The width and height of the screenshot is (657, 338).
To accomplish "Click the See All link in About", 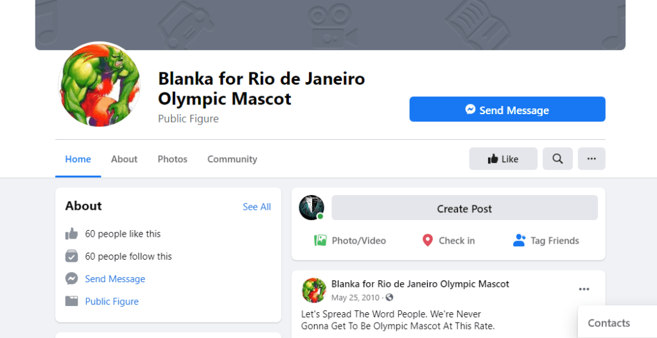I will pos(257,207).
